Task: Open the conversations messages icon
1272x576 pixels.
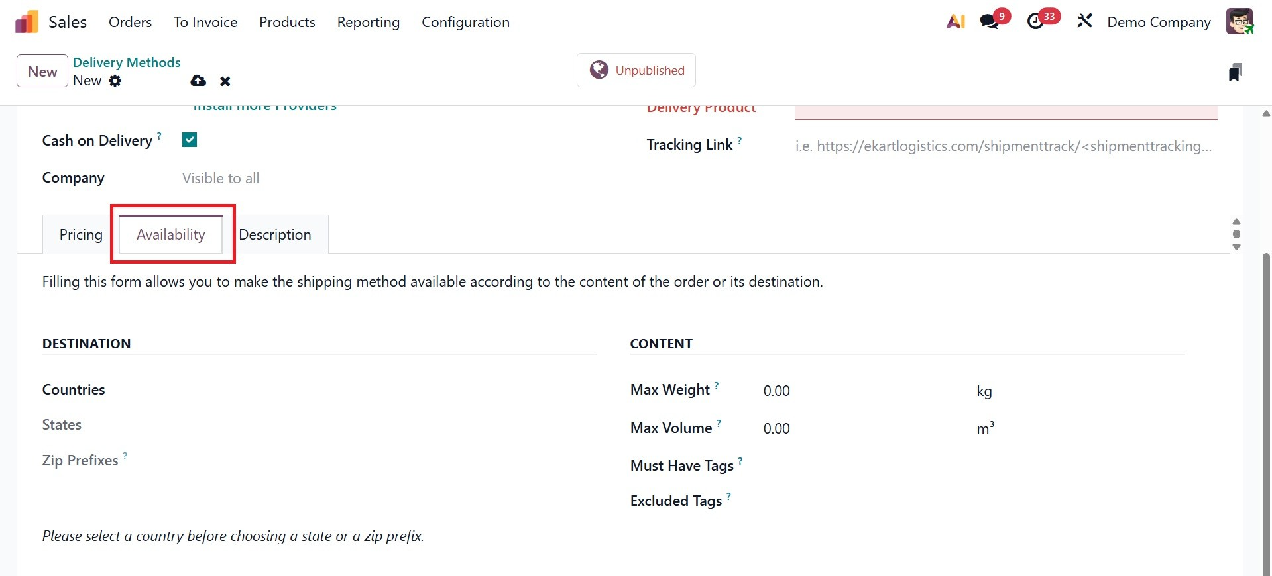Action: coord(990,22)
